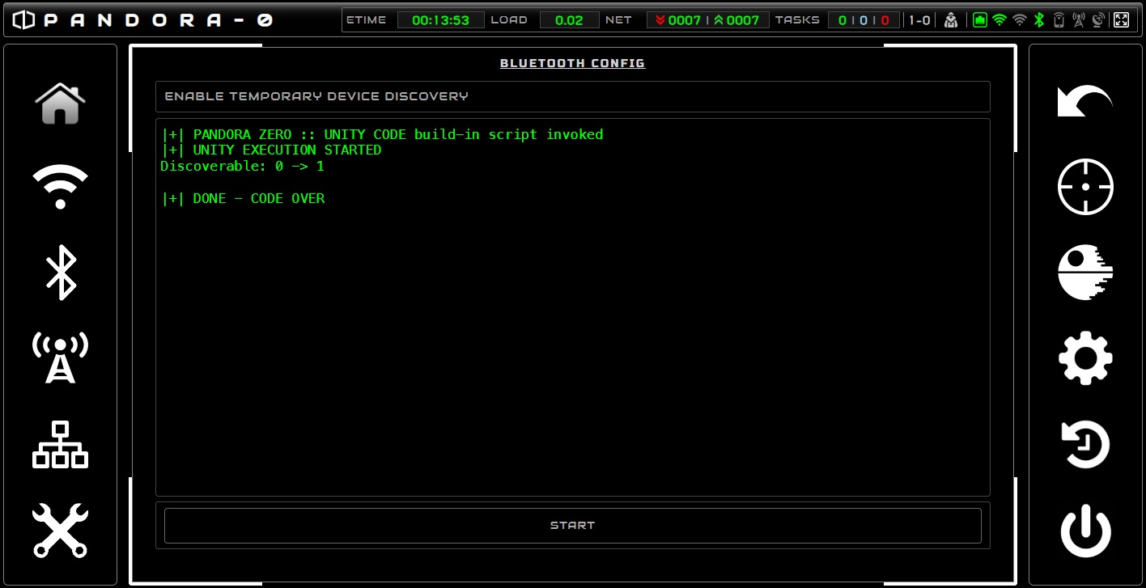Click the green Bluetooth status indicator

1040,20
